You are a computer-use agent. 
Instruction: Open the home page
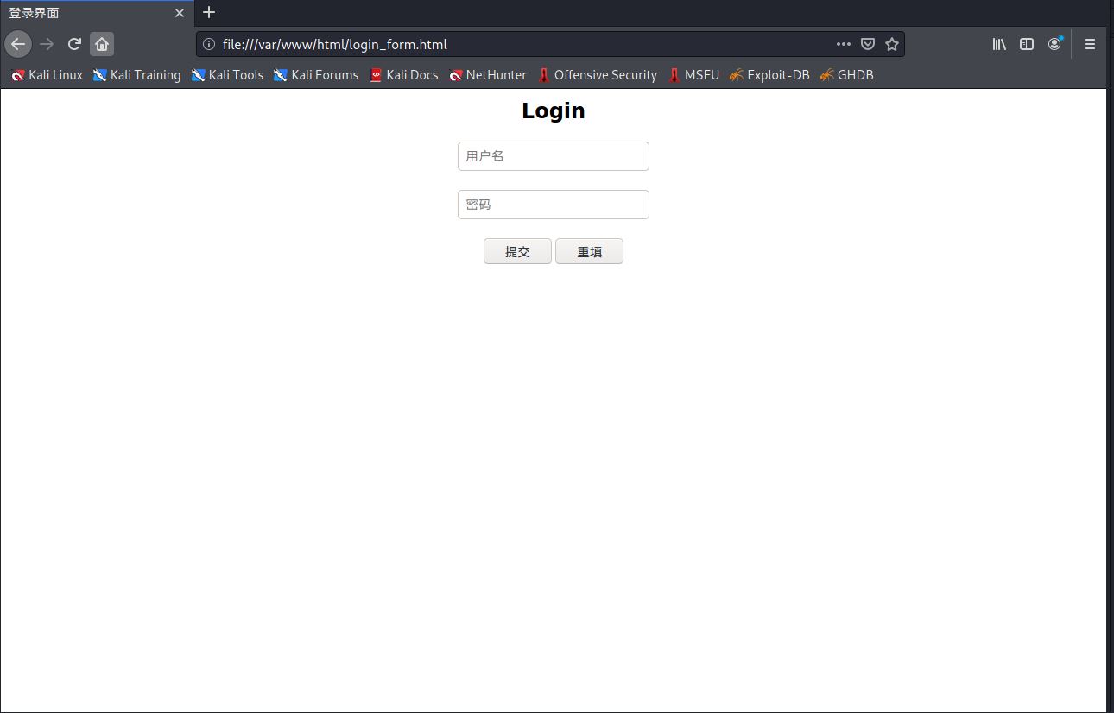[102, 44]
